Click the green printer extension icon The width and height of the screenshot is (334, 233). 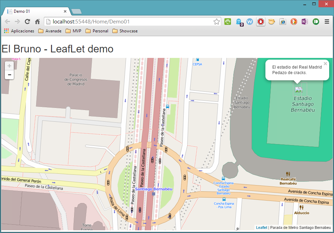[x=227, y=22]
